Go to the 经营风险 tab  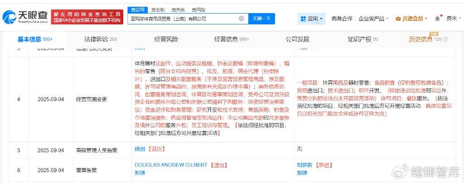pyautogui.click(x=166, y=39)
